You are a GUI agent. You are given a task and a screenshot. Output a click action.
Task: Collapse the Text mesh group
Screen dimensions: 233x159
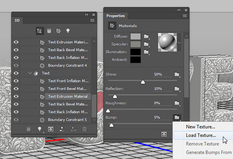(x=30, y=73)
